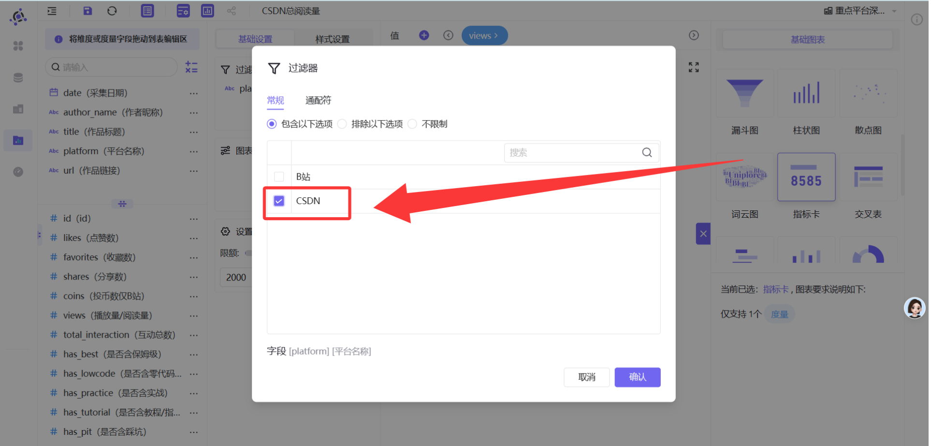Click the search box in filter dialog
931x446 pixels.
coord(582,153)
